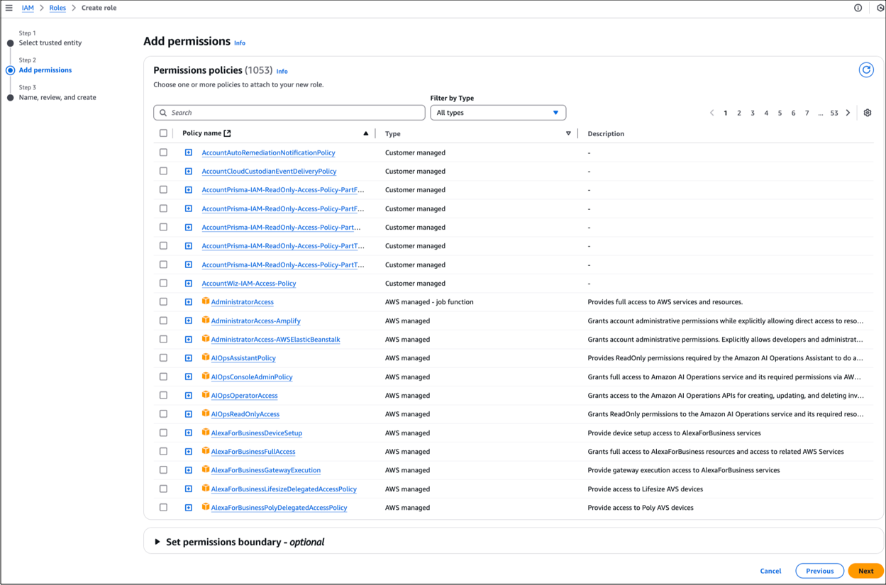Click AIOpsReadOnlyAccess orange policy icon
886x585 pixels.
tap(206, 413)
